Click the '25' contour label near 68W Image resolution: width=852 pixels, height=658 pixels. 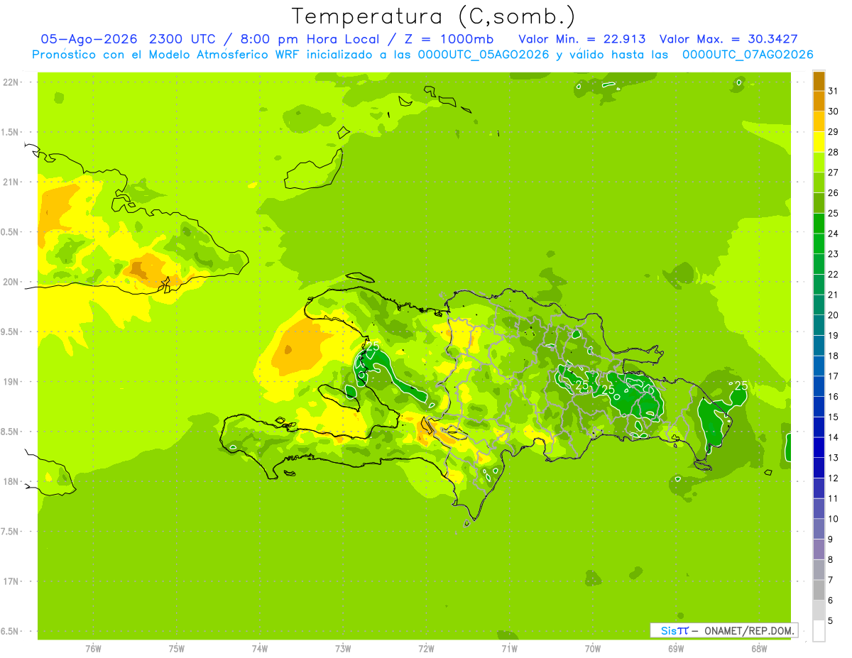741,385
